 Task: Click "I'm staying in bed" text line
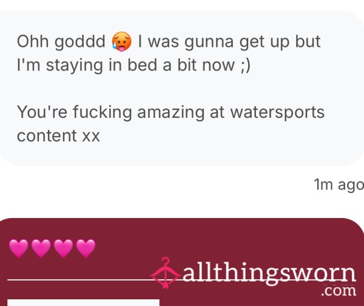(133, 66)
